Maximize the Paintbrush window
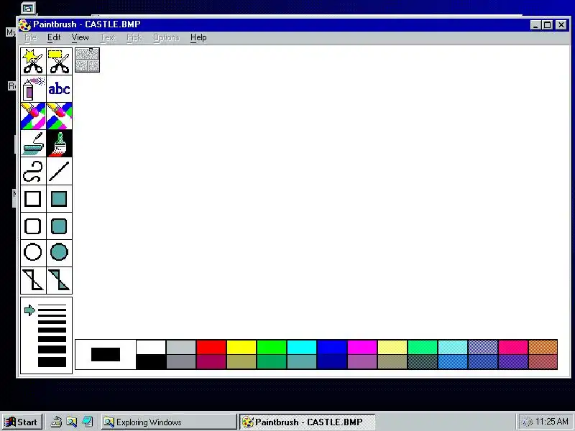575x431 pixels. coord(547,24)
